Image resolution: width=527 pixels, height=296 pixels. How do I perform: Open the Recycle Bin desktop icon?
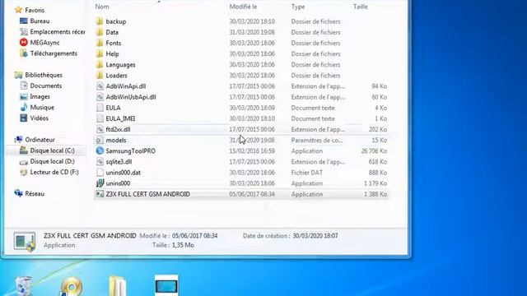pos(24,286)
